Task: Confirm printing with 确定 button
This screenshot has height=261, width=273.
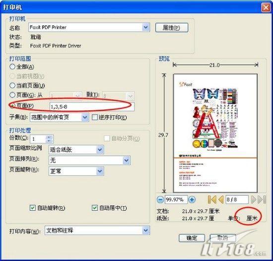Action: pyautogui.click(x=192, y=238)
